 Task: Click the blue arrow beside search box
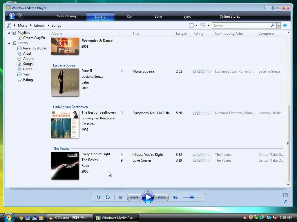pos(285,25)
